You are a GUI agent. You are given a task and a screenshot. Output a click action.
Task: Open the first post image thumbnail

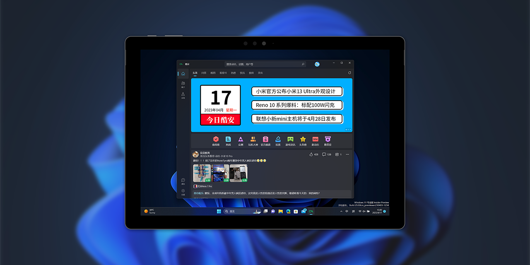[202, 173]
